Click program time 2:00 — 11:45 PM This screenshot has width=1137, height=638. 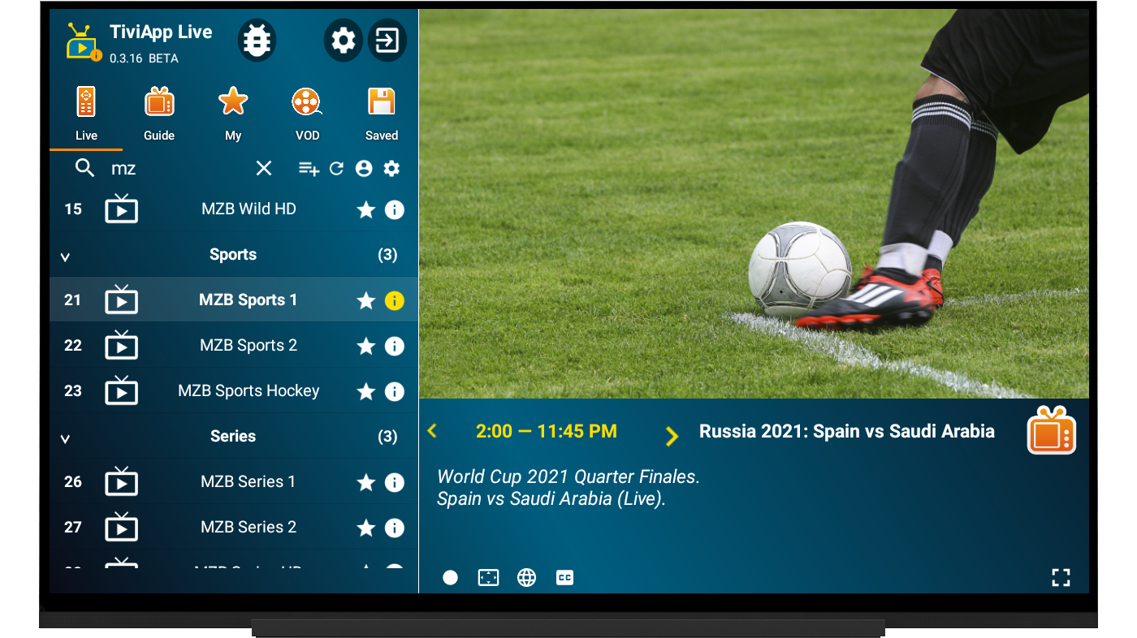[x=547, y=431]
